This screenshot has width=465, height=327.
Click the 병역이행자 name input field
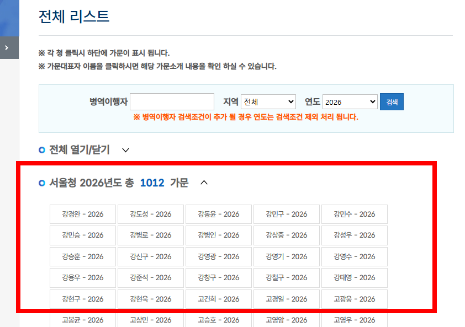(x=172, y=102)
